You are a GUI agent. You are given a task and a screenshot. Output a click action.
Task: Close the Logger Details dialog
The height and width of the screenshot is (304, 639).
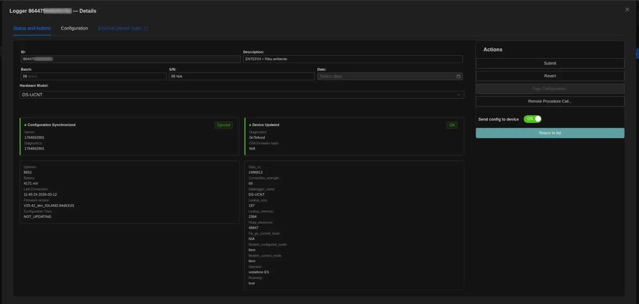pos(627,10)
